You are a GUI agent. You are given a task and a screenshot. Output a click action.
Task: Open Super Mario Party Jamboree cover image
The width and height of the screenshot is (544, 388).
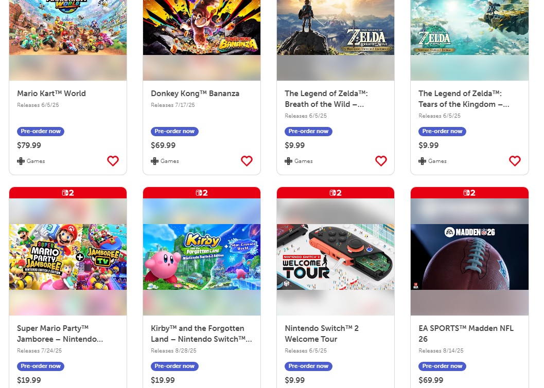tap(68, 257)
